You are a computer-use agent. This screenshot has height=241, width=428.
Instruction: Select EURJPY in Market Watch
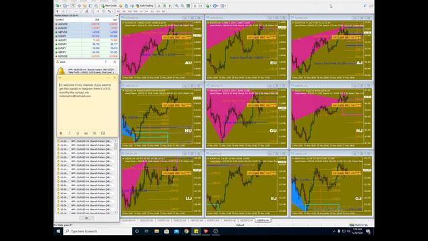tap(86, 48)
